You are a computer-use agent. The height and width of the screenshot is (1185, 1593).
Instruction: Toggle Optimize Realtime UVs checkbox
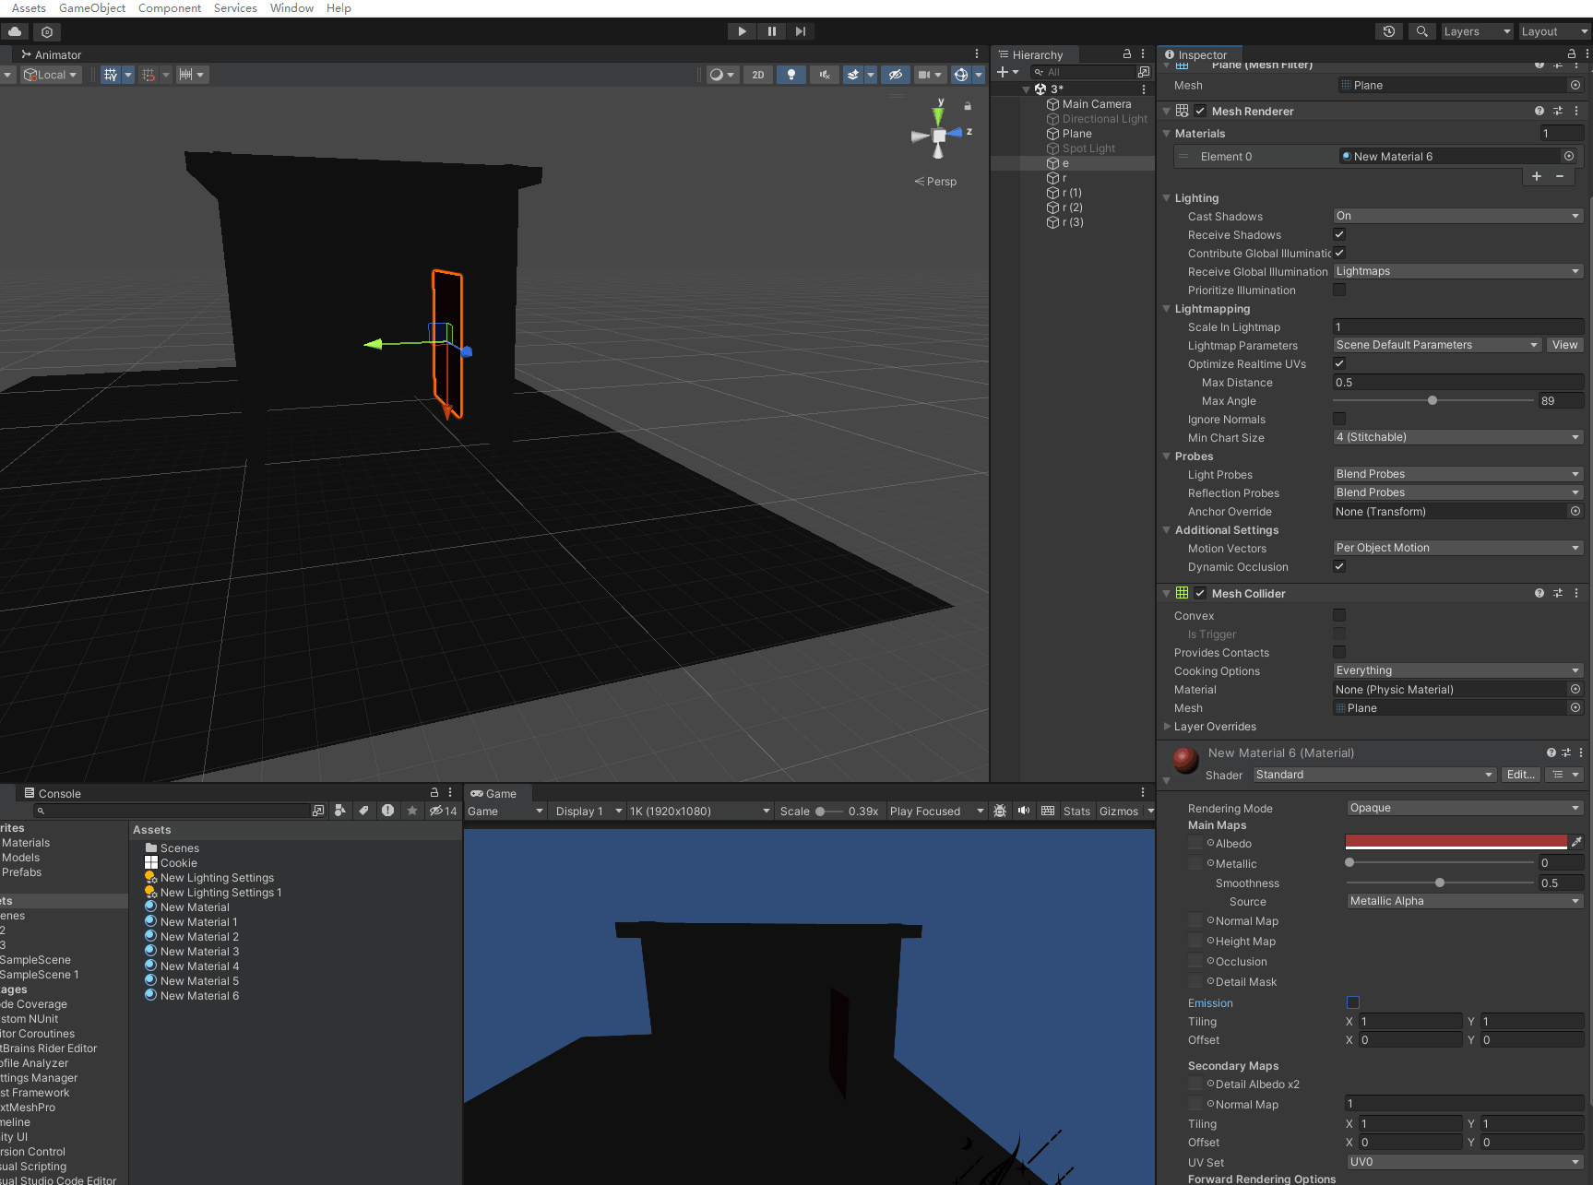pyautogui.click(x=1339, y=363)
